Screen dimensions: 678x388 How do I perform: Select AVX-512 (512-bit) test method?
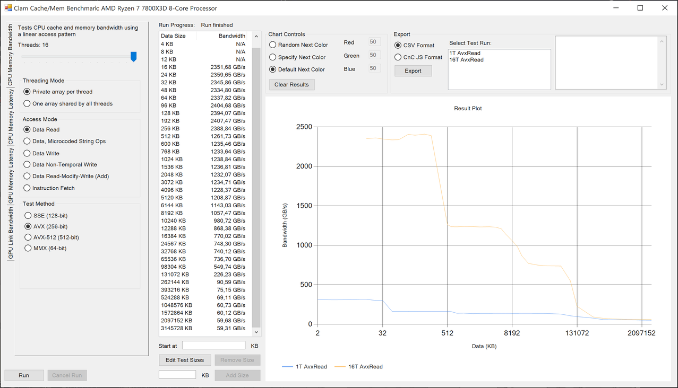point(28,237)
